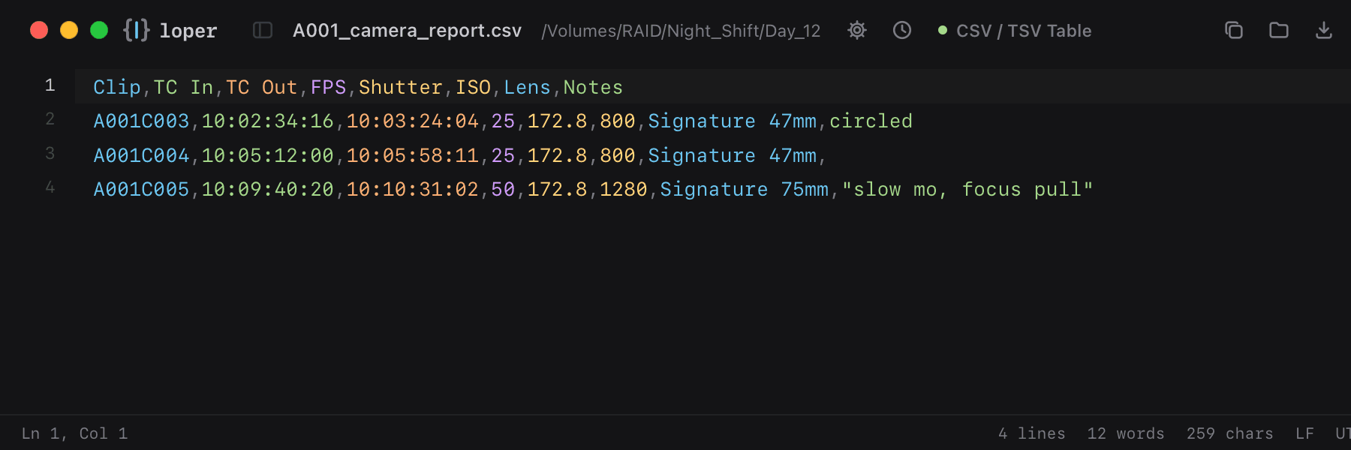Click the quoted note "slow mo, focus pull"
The height and width of the screenshot is (450, 1351).
point(967,189)
